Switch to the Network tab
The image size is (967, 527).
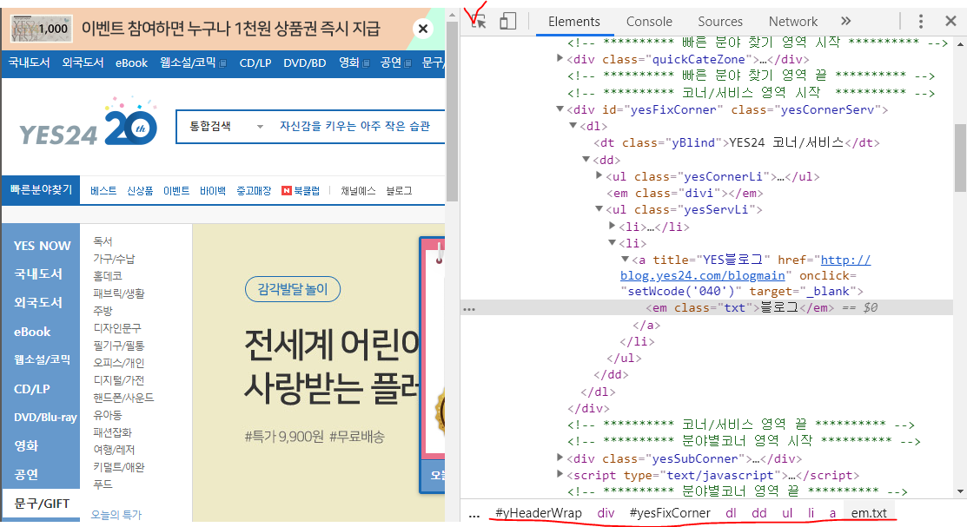coord(793,22)
